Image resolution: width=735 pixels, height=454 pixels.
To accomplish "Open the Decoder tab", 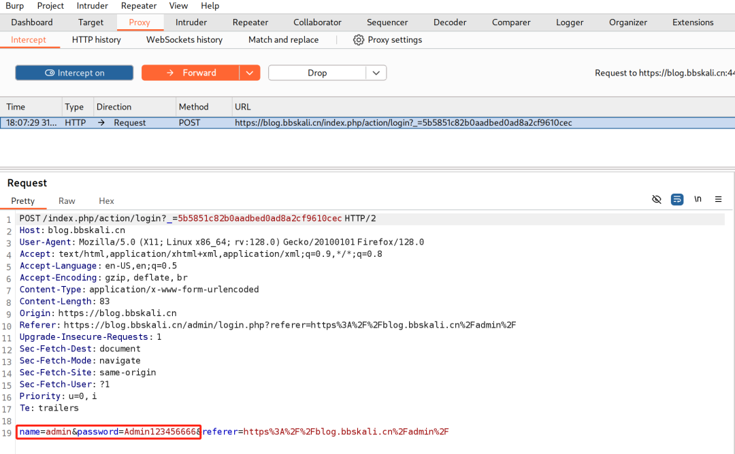I will coord(450,22).
